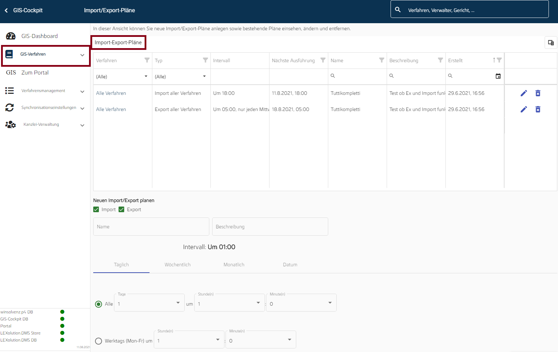Uncheck the Import checkbox
Screen dimensions: 558x352
[x=96, y=209]
